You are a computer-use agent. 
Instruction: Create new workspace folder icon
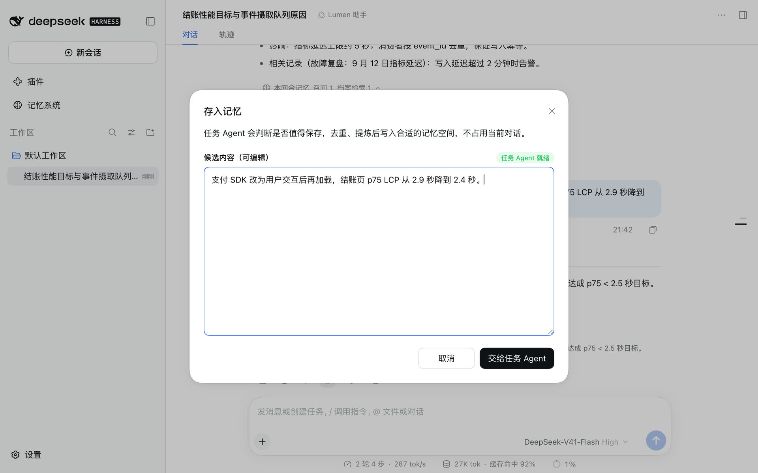150,132
